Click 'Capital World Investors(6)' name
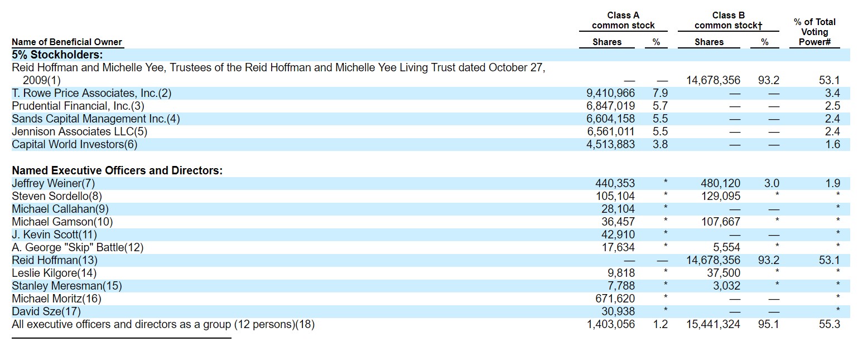Screen dimensions: 858x347 pos(74,144)
